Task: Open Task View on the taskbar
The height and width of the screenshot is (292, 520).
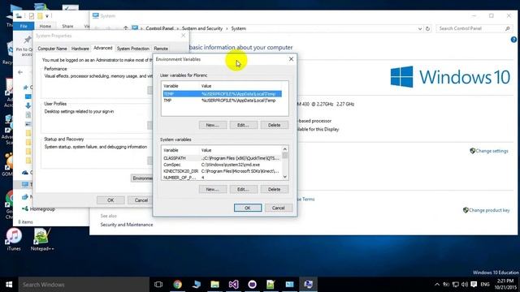Action: coord(158,285)
